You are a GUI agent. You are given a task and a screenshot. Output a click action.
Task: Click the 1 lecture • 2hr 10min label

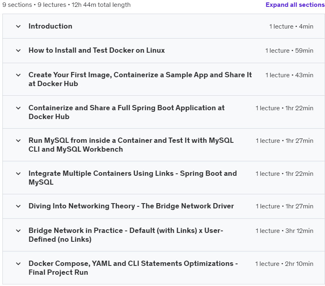(x=284, y=263)
